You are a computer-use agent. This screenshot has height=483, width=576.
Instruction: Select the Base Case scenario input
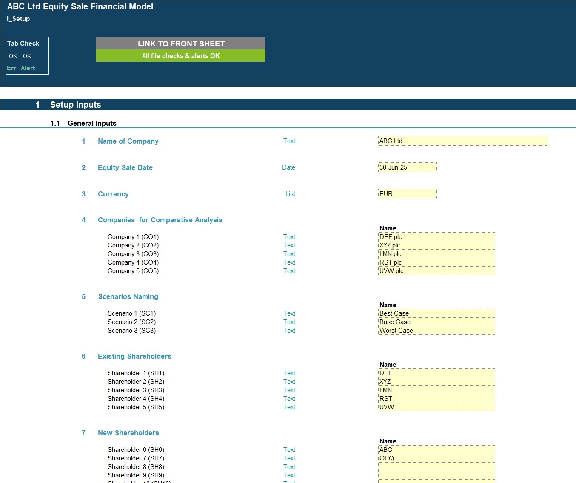point(436,322)
